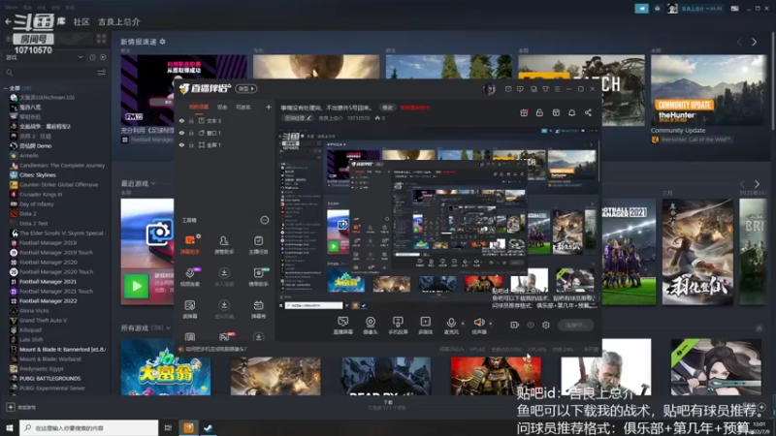Open hamburger menu in streaming title bar

(557, 89)
